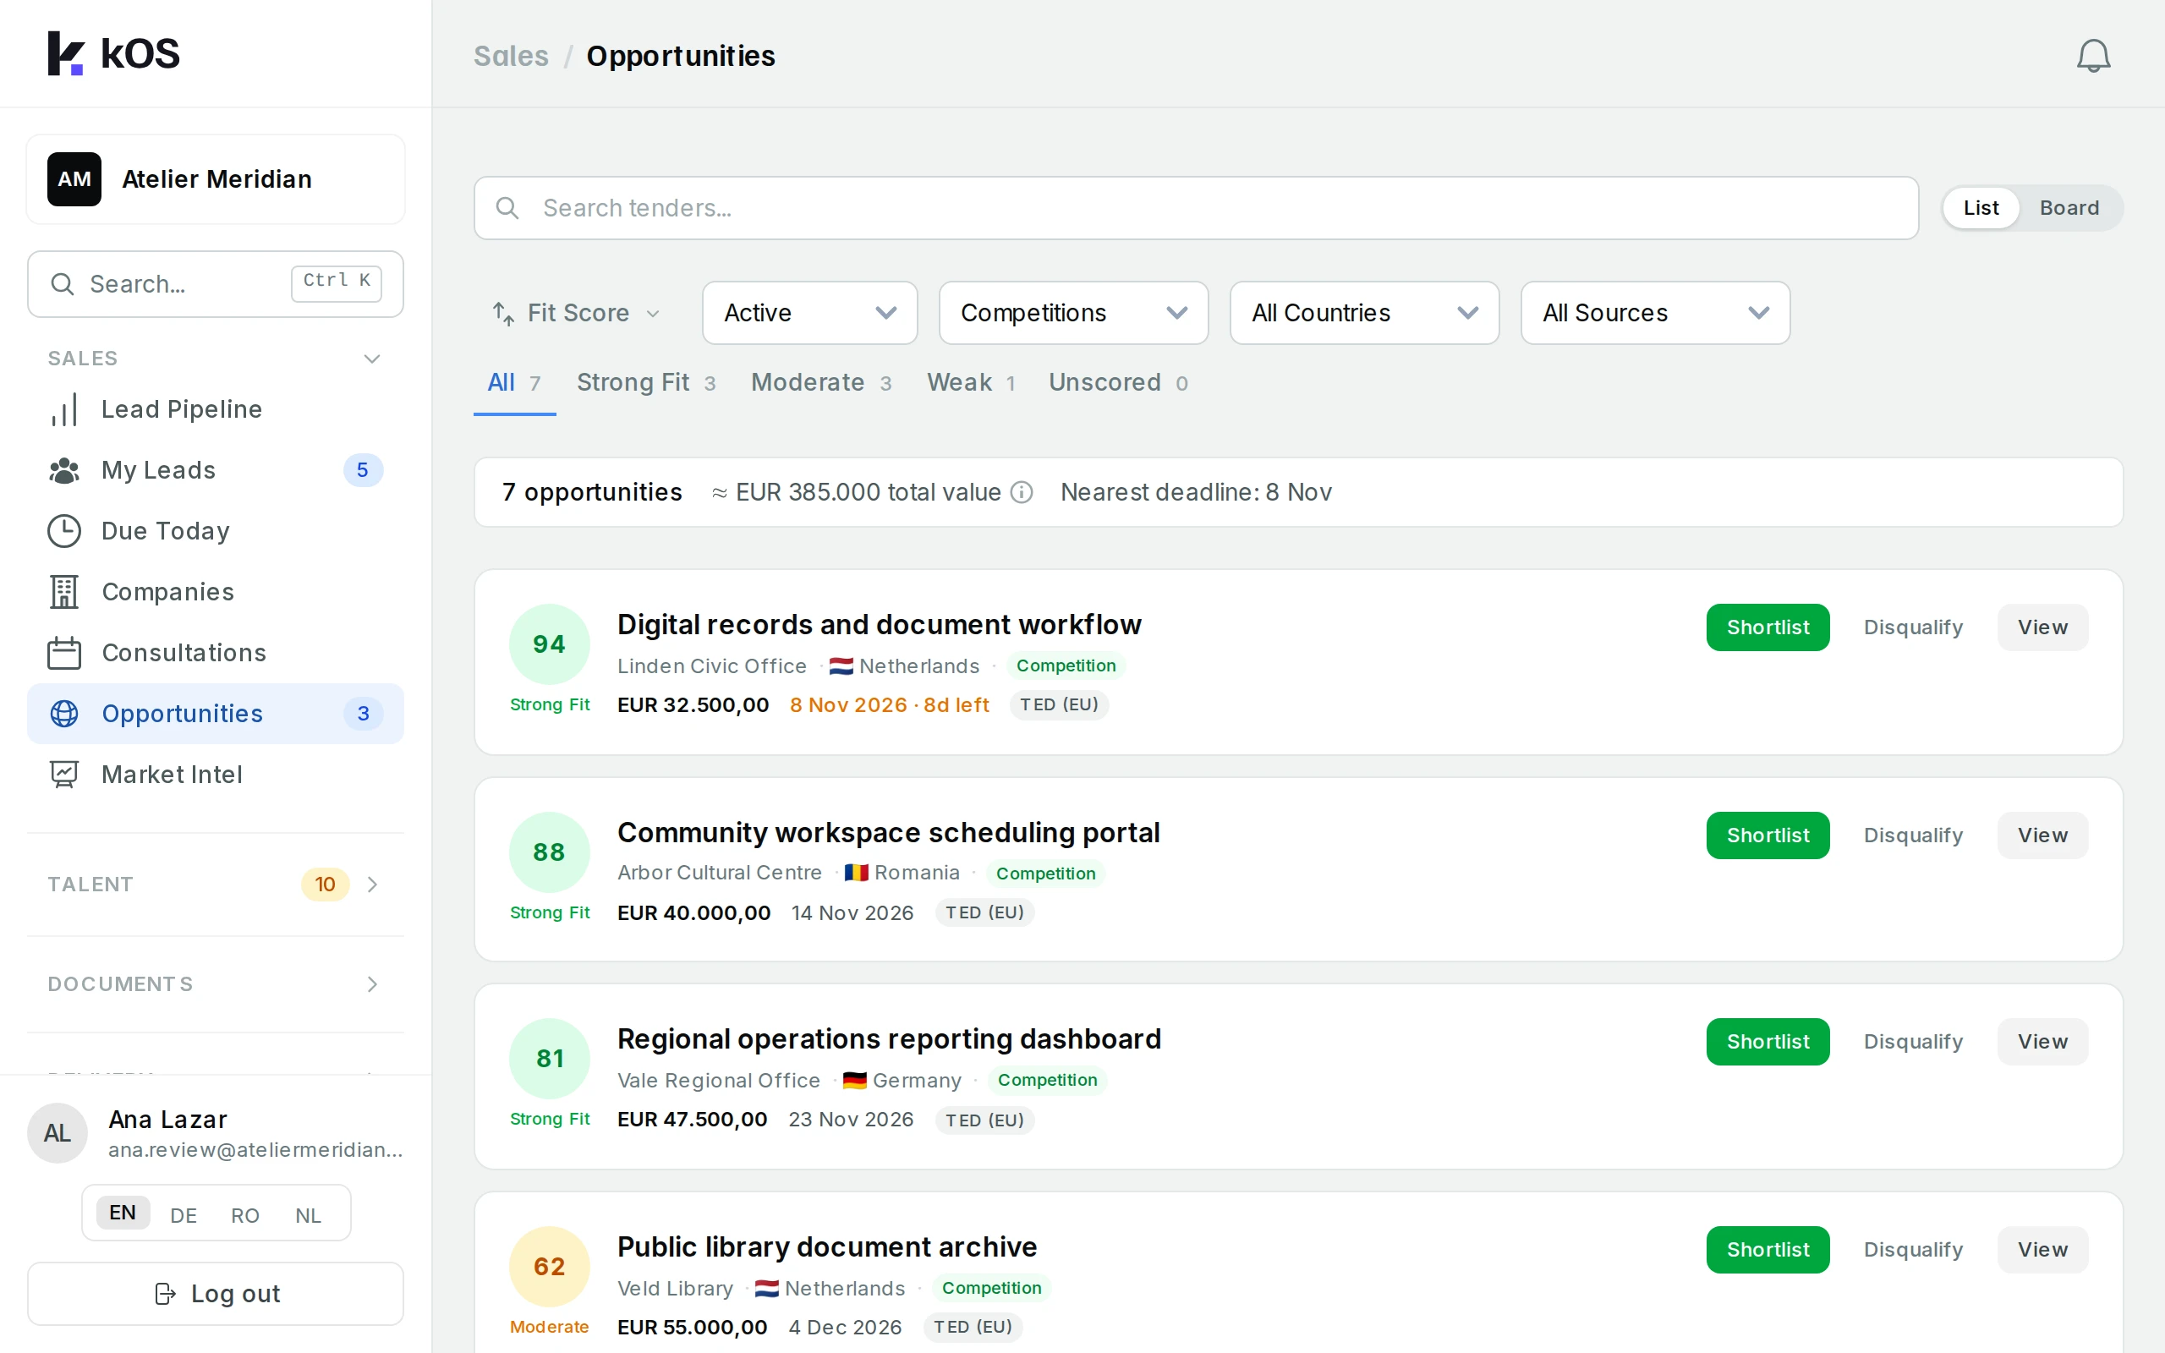Open the notifications bell
The width and height of the screenshot is (2165, 1353).
[2092, 56]
